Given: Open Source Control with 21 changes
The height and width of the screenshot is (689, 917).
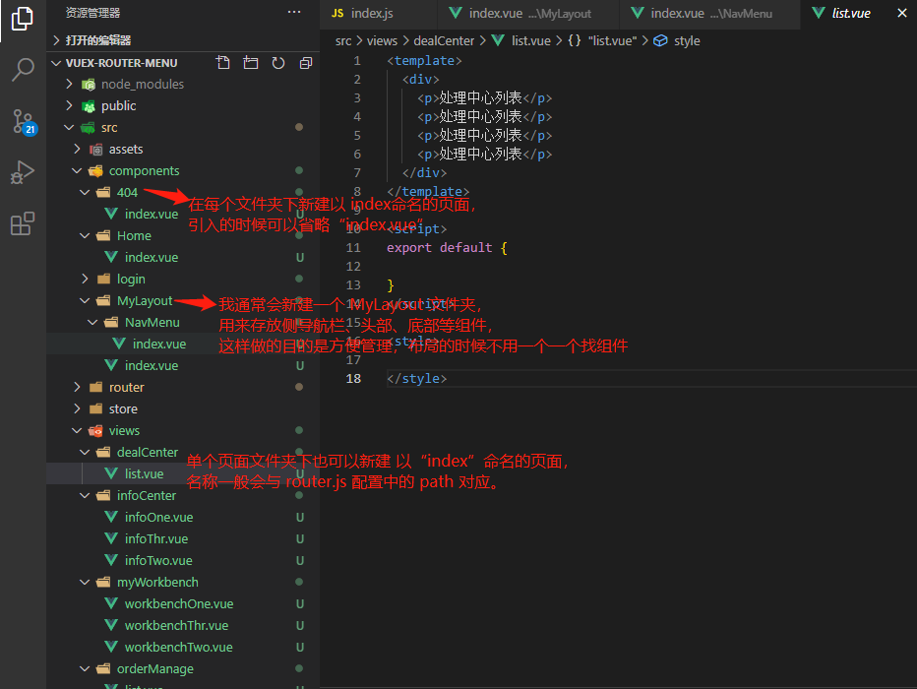Looking at the screenshot, I should tap(24, 122).
